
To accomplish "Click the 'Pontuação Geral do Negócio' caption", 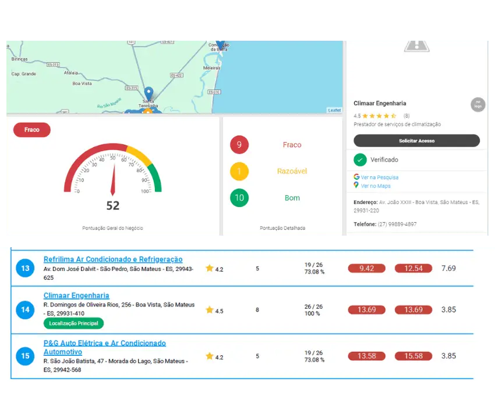I will pyautogui.click(x=113, y=228).
